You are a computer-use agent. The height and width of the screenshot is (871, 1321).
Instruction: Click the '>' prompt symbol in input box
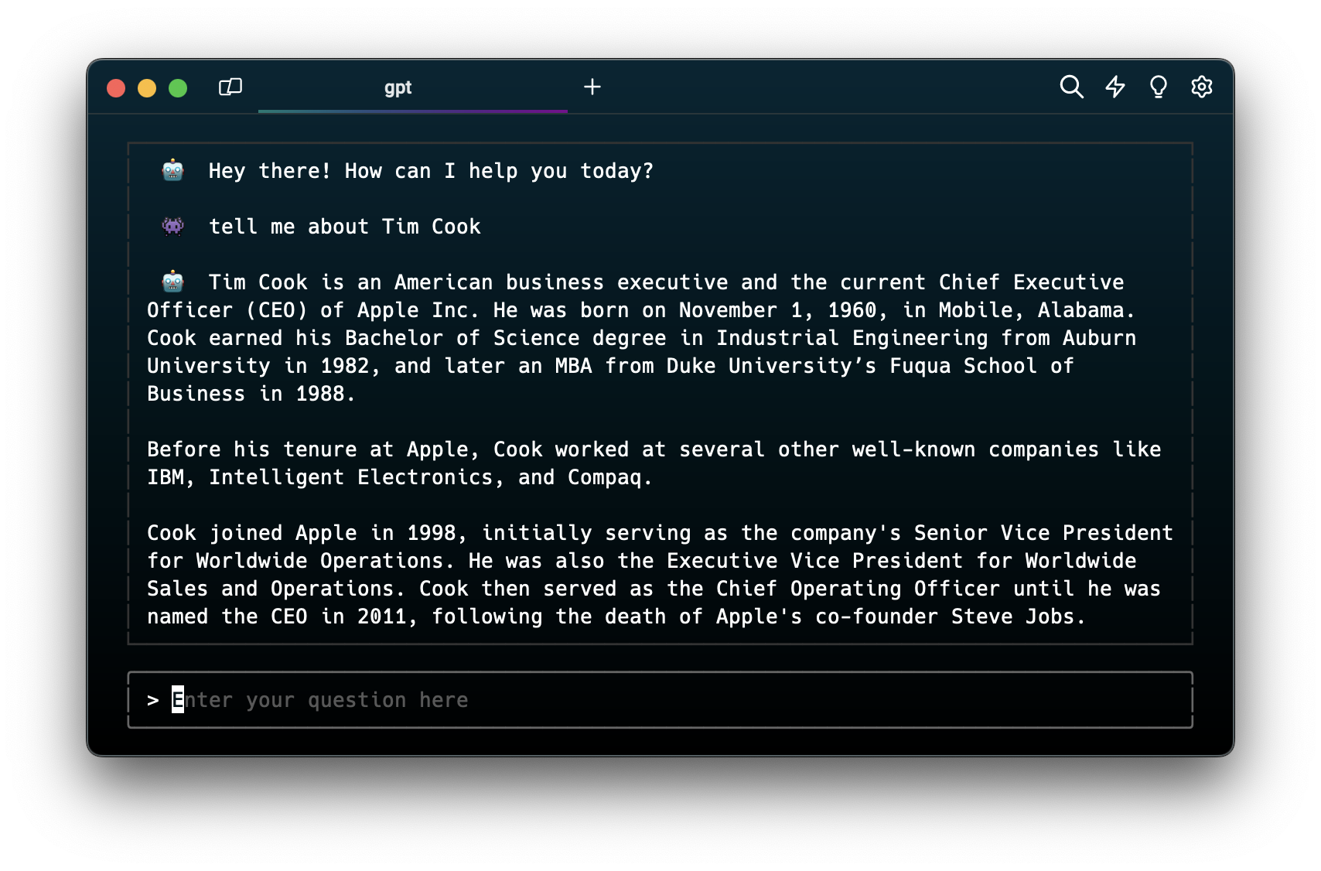[x=153, y=700]
